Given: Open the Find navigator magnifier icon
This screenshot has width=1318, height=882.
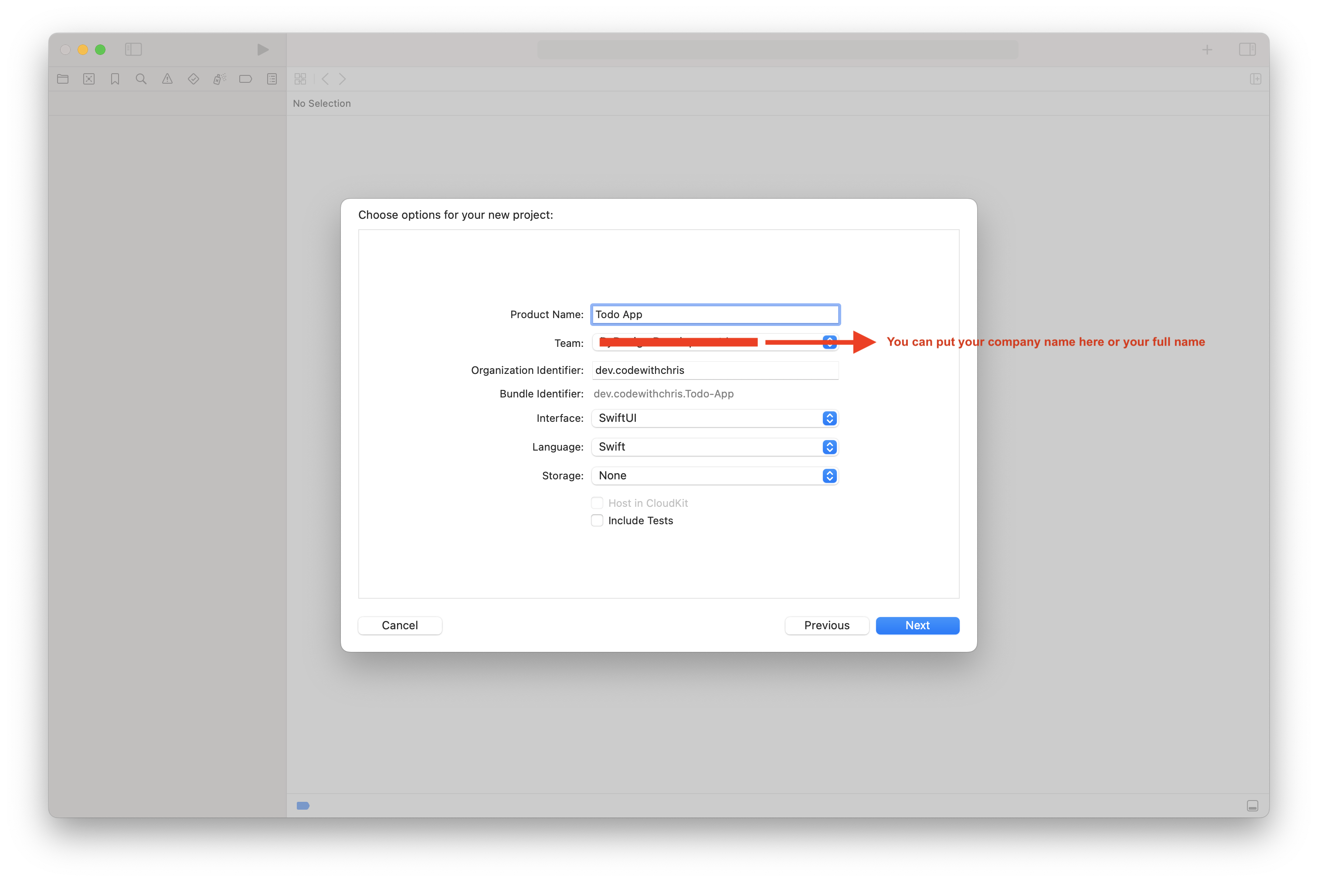Looking at the screenshot, I should [x=141, y=79].
